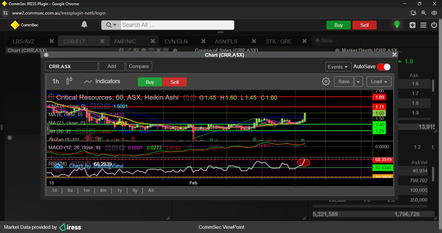
Task: Click the header Buy button
Action: point(338,25)
